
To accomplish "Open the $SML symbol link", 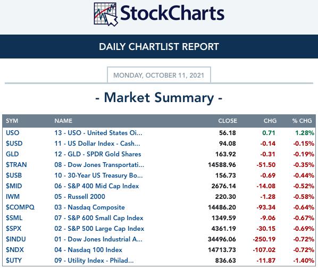I will pyautogui.click(x=14, y=218).
